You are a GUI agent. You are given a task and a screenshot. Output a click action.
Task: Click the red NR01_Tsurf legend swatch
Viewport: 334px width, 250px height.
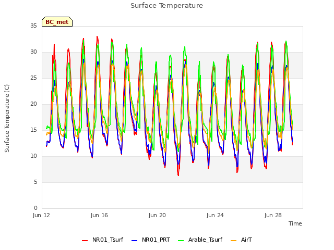85,241
